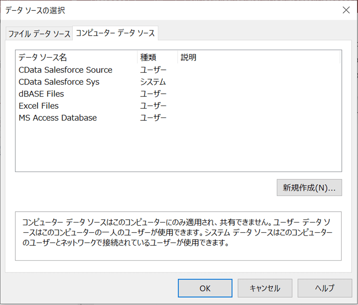Click the 新規作成(N)... button
The height and width of the screenshot is (305, 358).
pyautogui.click(x=309, y=187)
